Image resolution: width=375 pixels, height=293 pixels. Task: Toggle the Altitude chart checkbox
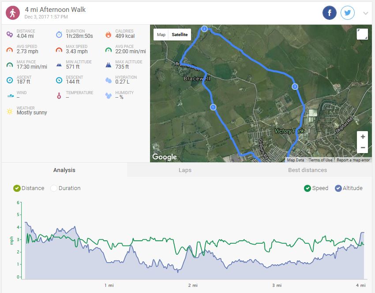point(338,188)
